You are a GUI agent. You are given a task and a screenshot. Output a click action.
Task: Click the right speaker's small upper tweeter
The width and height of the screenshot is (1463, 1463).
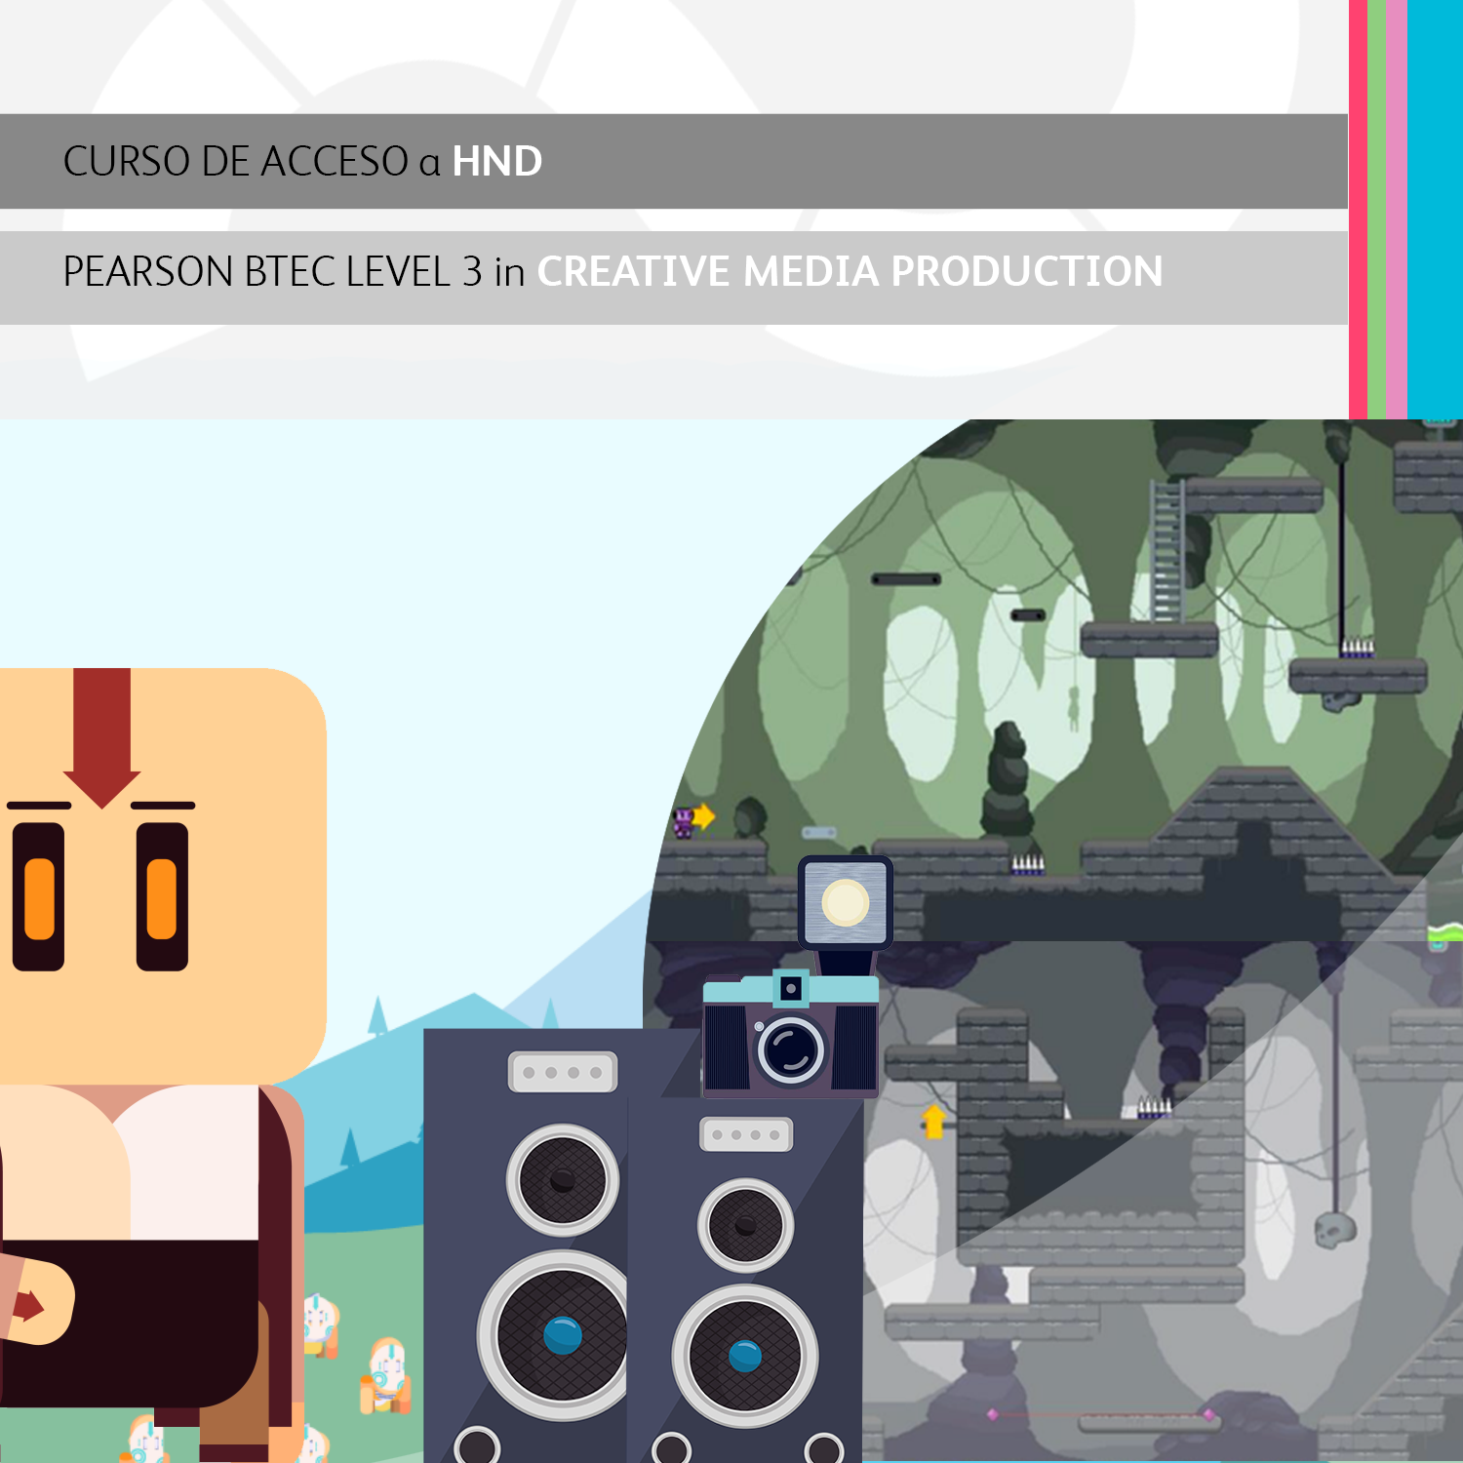pos(746,1226)
